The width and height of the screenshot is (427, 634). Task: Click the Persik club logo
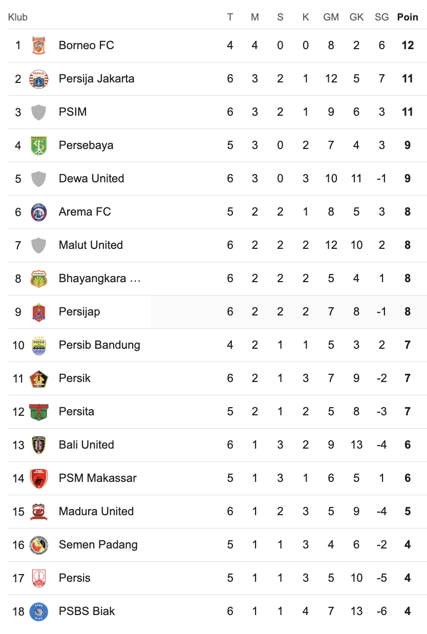pos(39,378)
